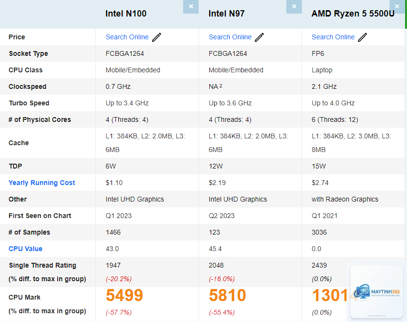The width and height of the screenshot is (407, 322).
Task: Click the 2.1 GHz clockspeed value
Action: point(324,86)
